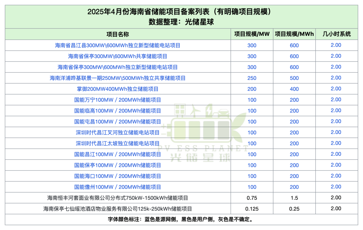Viewport: 363px width, 230px height.
Task: Click '海南恒丰河套面业有限公司分布式750kW-1500kWh储能项目' row name
Action: pos(118,198)
